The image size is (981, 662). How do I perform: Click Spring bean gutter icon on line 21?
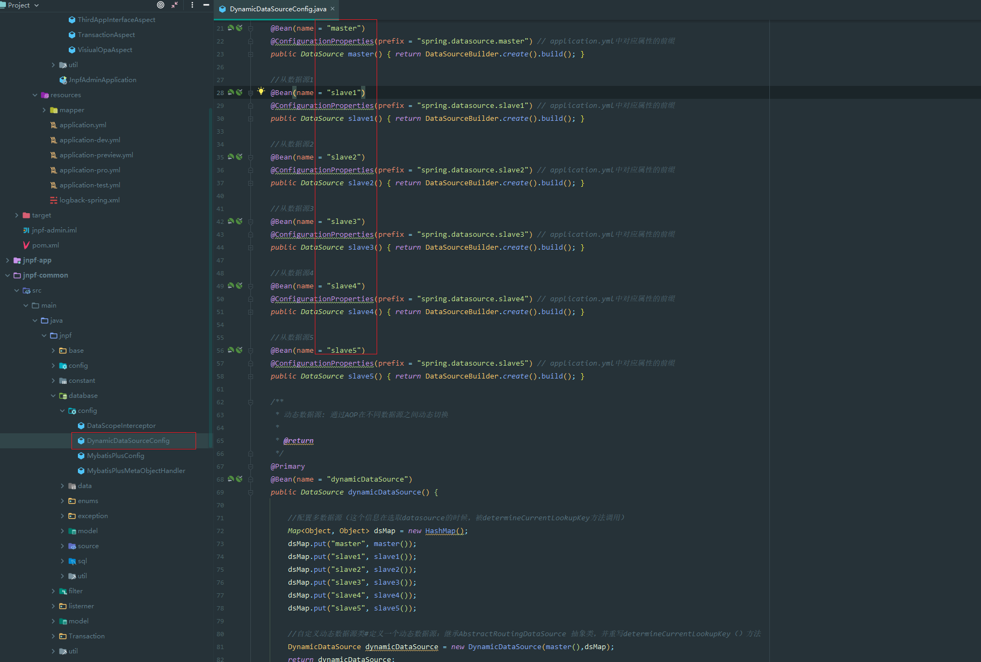click(x=231, y=28)
